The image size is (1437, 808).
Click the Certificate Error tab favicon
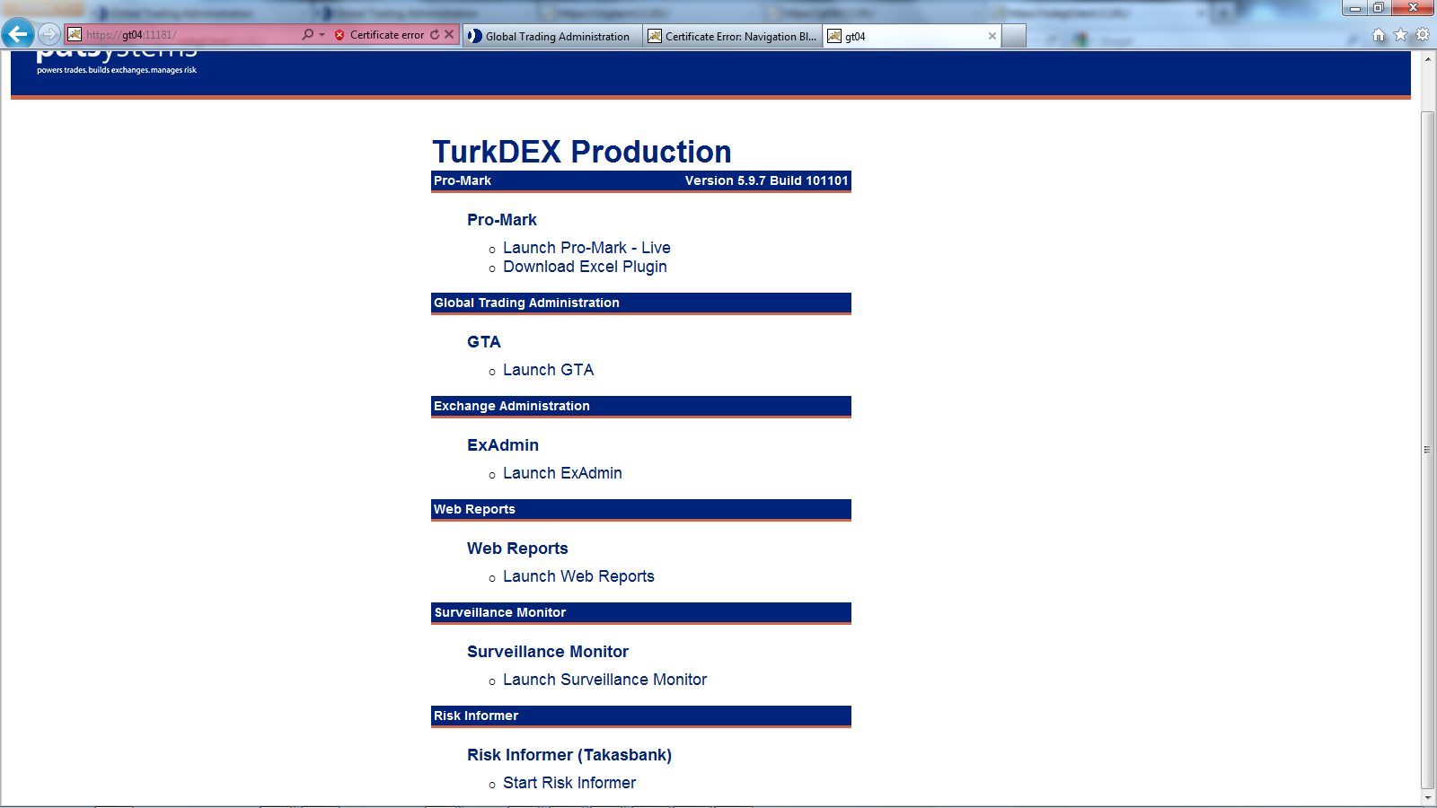[655, 36]
